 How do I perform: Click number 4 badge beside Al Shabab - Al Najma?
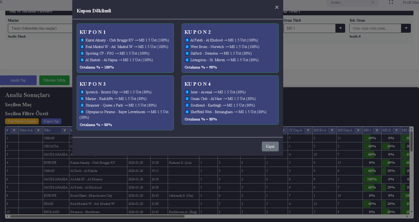82,60
